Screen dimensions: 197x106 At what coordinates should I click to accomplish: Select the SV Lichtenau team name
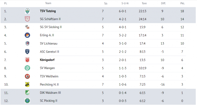pyautogui.click(x=49, y=44)
